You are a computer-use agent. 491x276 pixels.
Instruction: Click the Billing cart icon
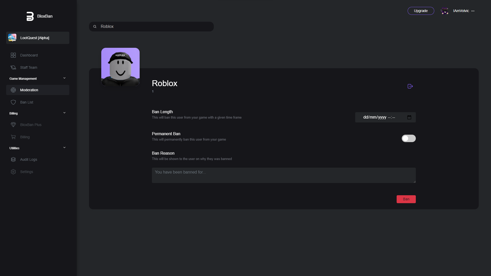[x=13, y=137]
